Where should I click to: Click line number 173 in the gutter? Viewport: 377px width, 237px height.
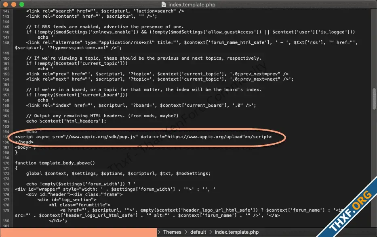tap(6, 179)
